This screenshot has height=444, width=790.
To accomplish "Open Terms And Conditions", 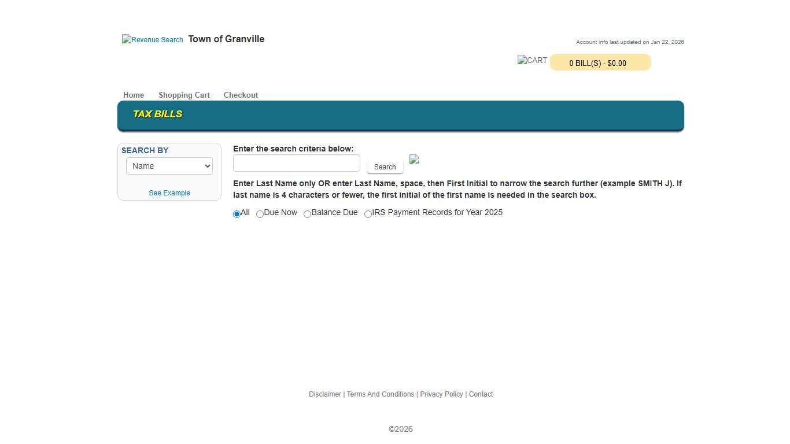I will click(x=380, y=394).
